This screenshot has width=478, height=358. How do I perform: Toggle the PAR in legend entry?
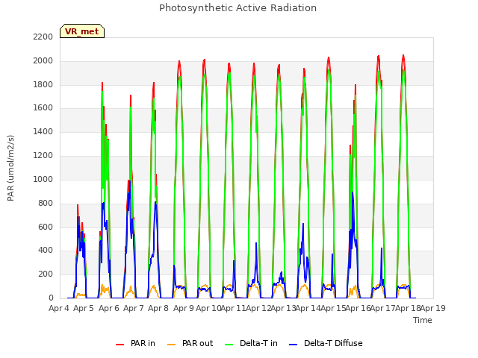(135, 343)
